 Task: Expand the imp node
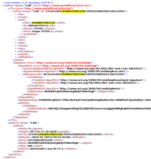pos(15,48)
